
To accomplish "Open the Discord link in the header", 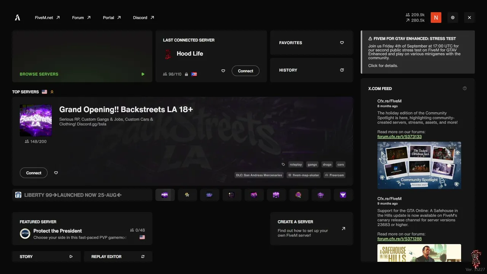I will tap(144, 18).
